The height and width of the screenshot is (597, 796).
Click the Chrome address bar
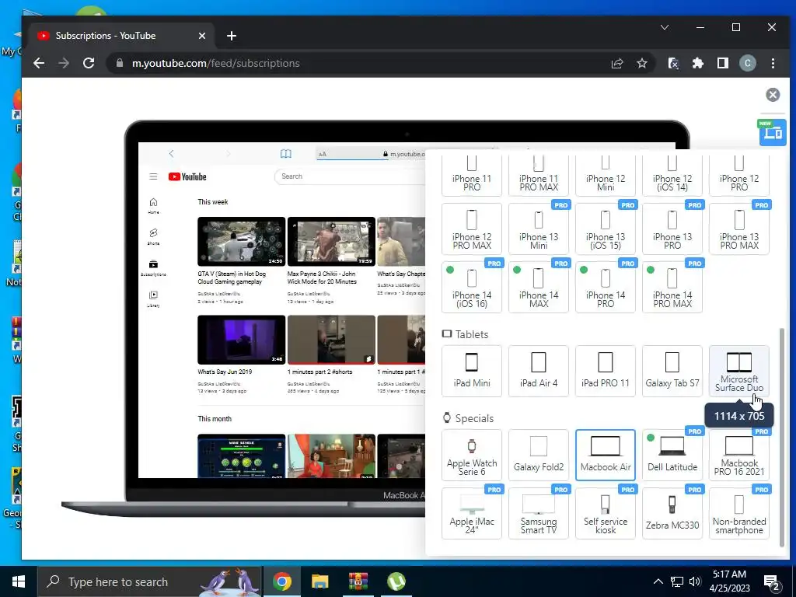click(x=355, y=63)
